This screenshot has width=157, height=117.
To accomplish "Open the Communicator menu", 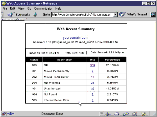I will click(x=43, y=8).
